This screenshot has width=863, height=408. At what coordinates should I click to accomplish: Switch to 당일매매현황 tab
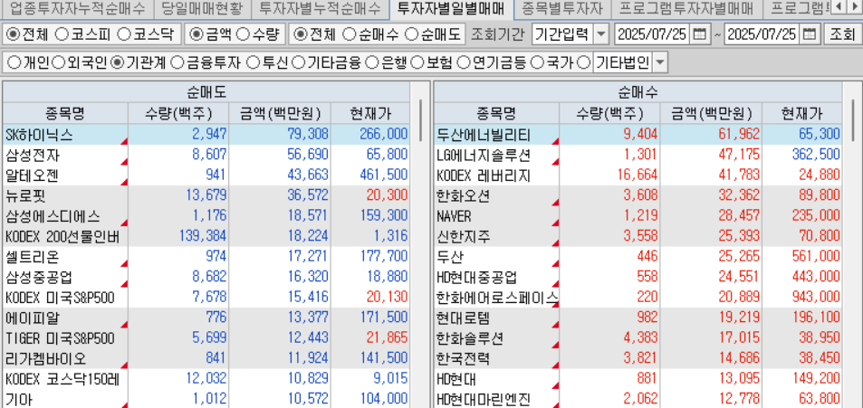point(201,8)
